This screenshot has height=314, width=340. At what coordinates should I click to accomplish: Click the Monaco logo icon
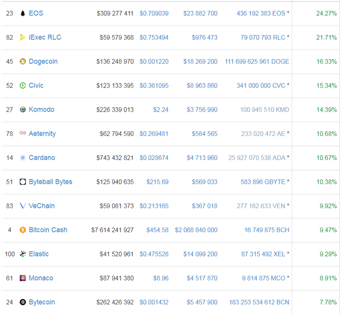pos(23,278)
